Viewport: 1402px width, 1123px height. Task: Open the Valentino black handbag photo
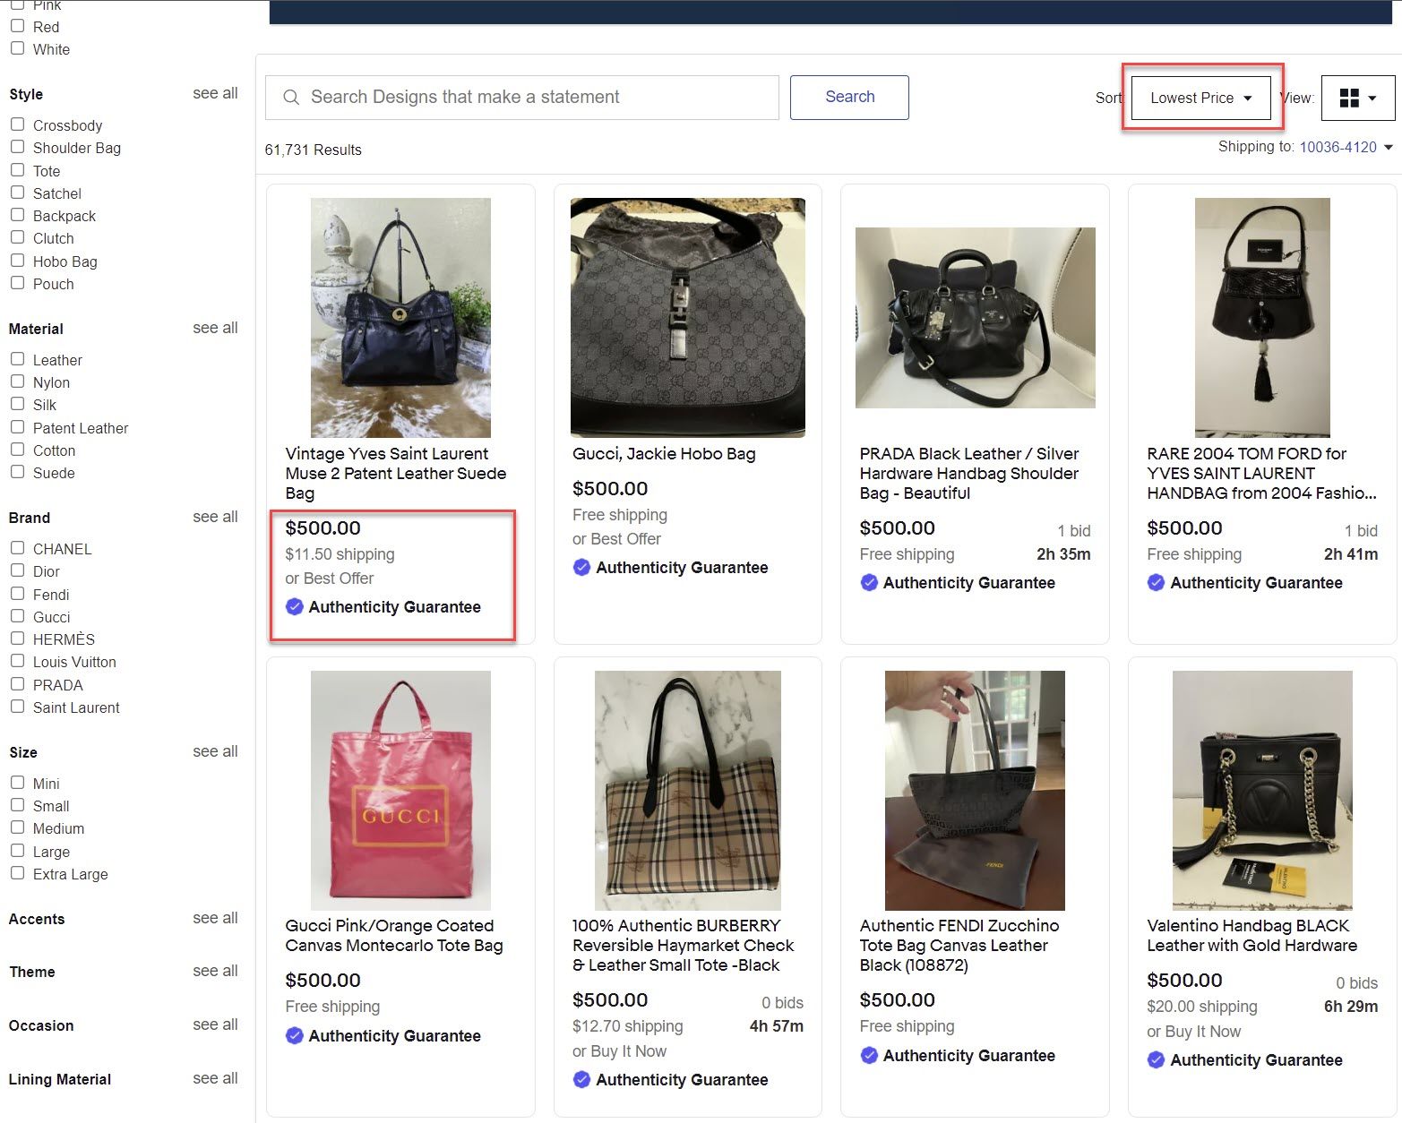click(x=1262, y=790)
